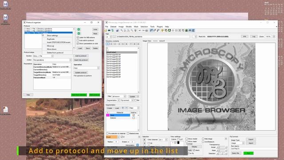Toggle Listen for MIB actions checkbox

tap(78, 37)
